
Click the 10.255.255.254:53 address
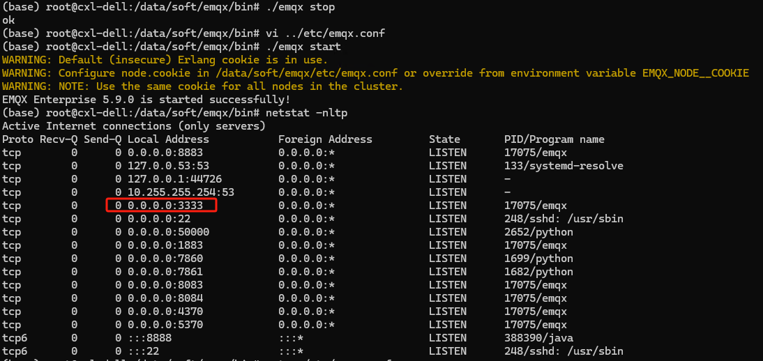[181, 192]
